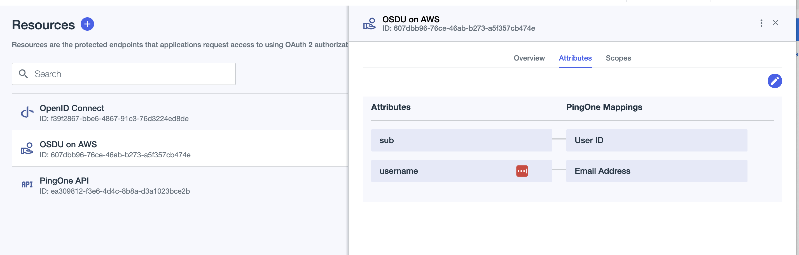Focus the Search resources input field
Screen dimensions: 799x255
123,74
